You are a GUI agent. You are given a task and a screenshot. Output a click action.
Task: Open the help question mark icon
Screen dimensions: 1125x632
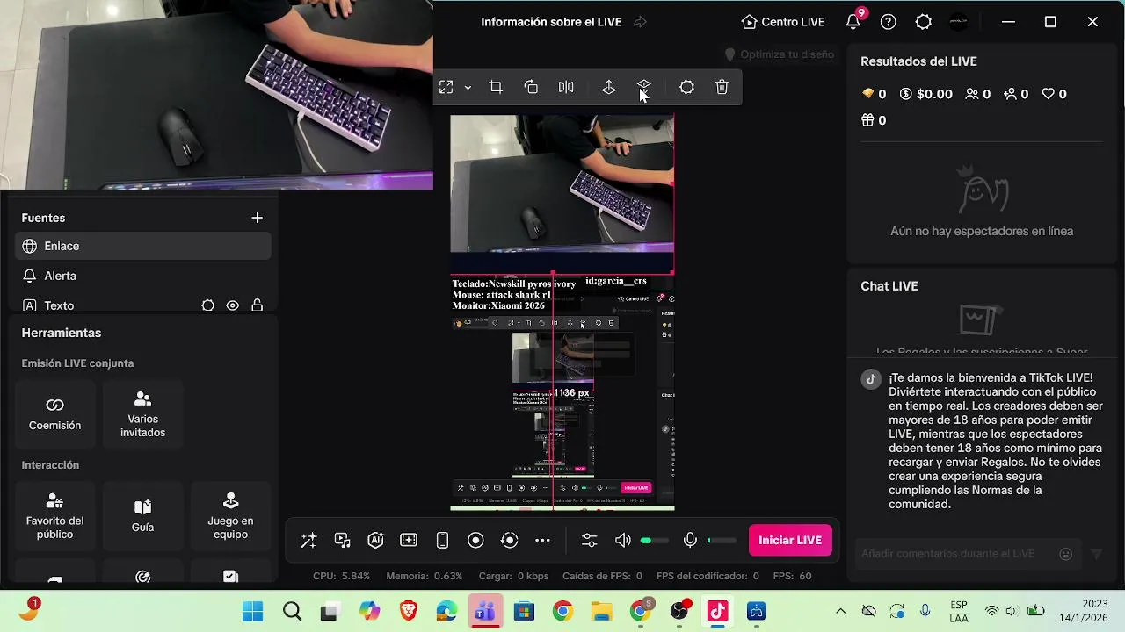(889, 22)
